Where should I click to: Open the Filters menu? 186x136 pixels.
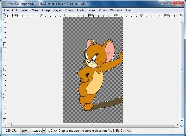(x=91, y=10)
